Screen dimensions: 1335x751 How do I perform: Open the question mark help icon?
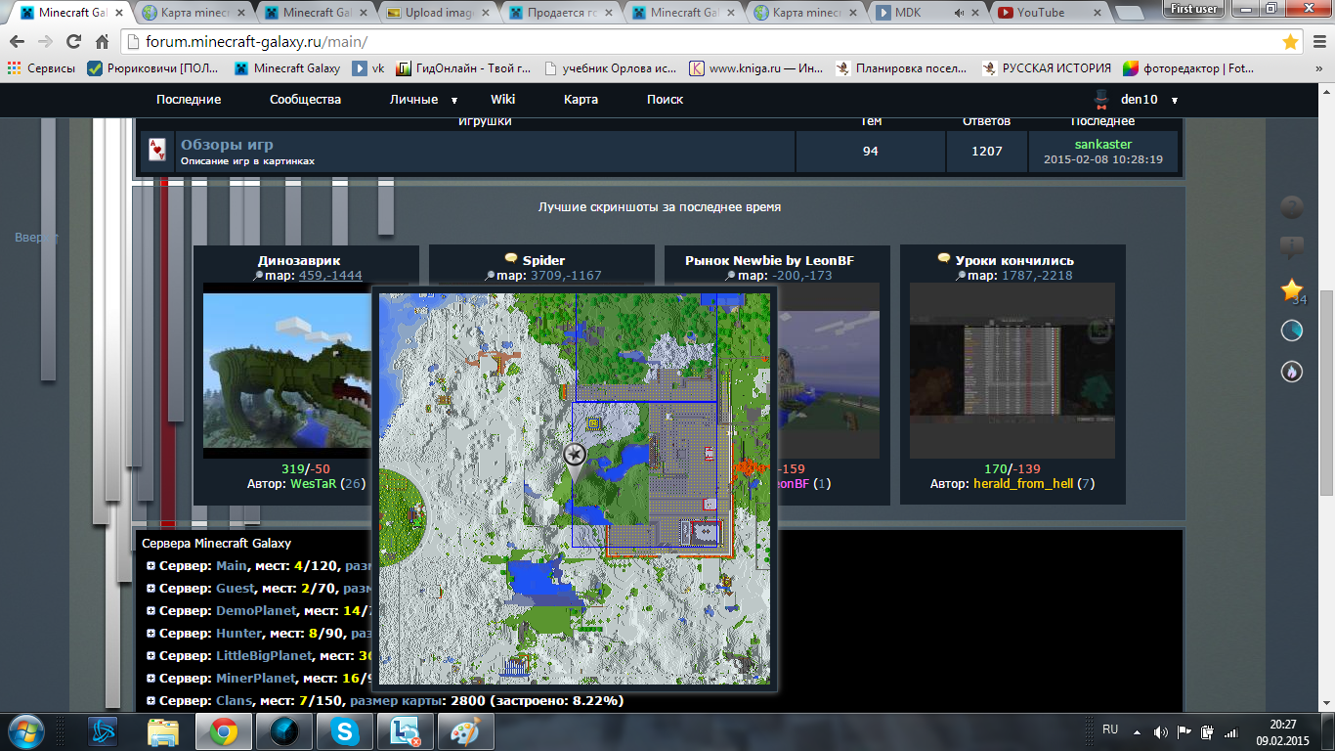1292,207
